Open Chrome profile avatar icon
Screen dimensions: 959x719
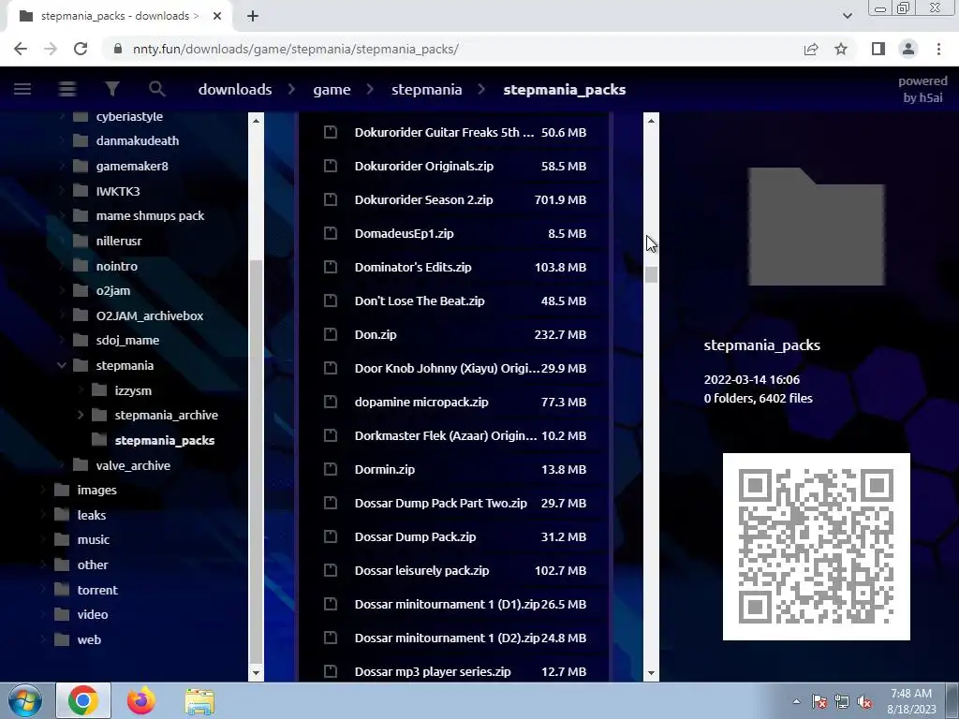pos(908,49)
